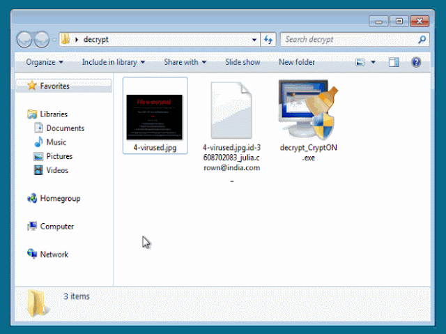Create a New folder
446x334 pixels.
(x=297, y=62)
